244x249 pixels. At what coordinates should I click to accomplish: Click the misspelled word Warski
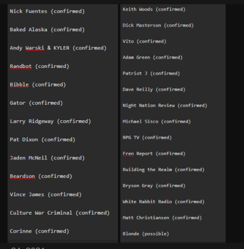pos(34,48)
